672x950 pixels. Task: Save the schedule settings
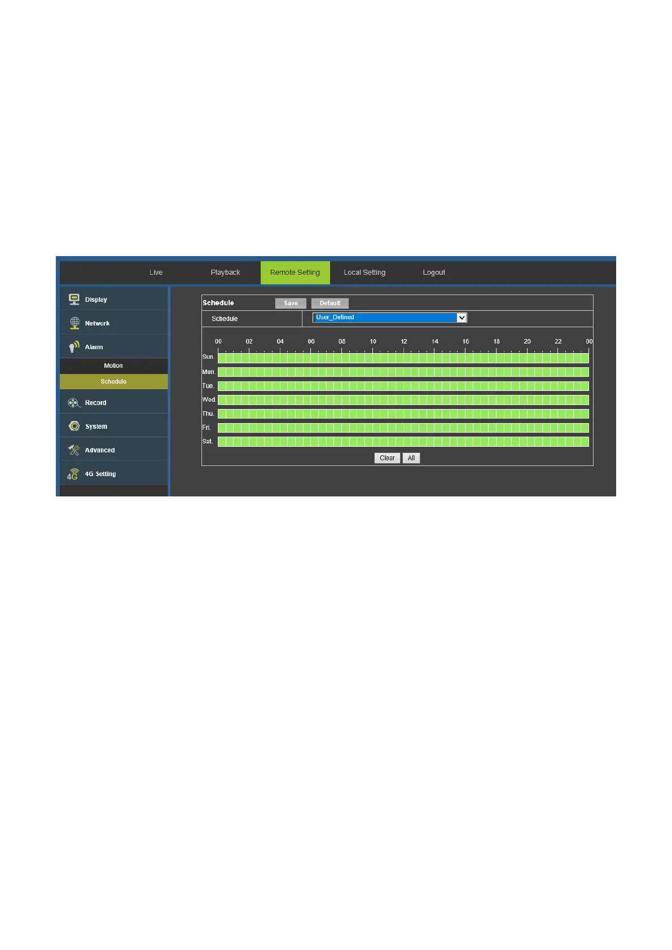click(291, 303)
